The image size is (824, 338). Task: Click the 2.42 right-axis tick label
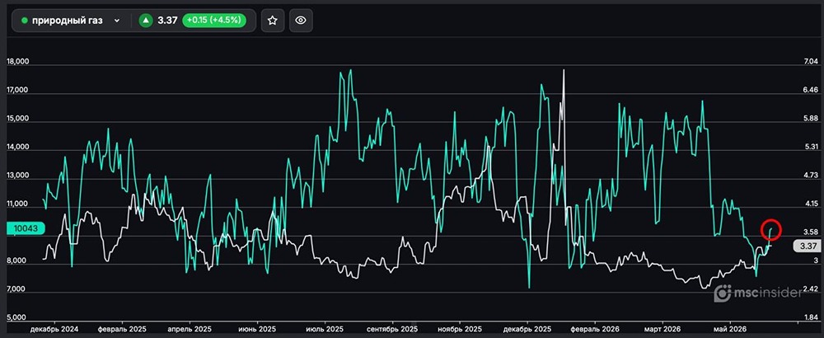click(x=811, y=289)
